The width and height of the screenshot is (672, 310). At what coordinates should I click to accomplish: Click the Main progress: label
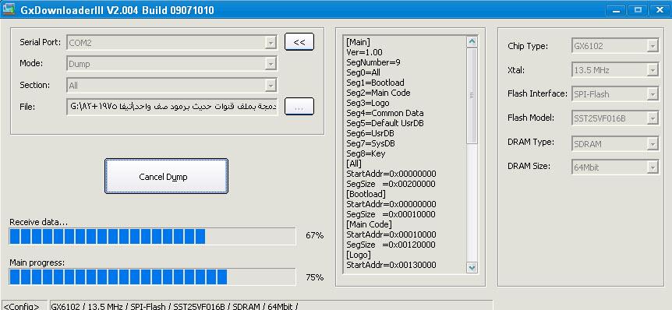[37, 262]
